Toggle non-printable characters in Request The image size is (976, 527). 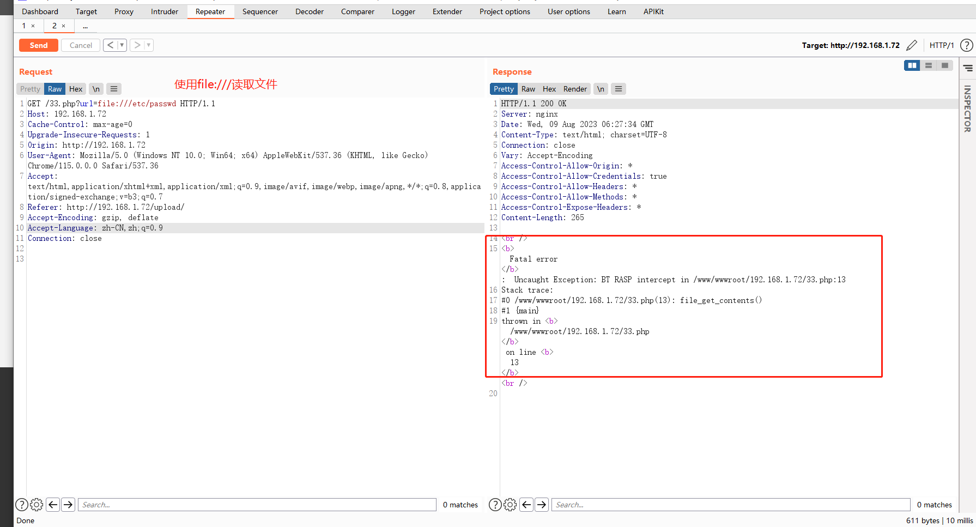96,89
